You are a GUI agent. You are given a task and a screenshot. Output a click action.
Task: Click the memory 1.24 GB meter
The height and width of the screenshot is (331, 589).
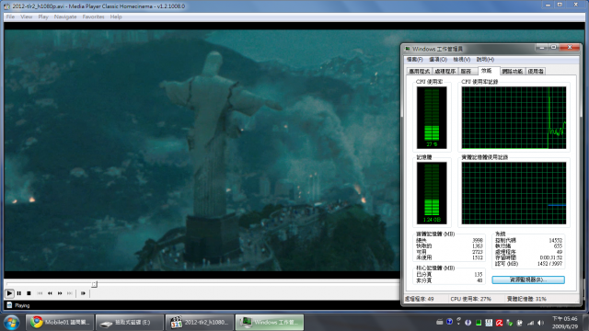coord(432,193)
